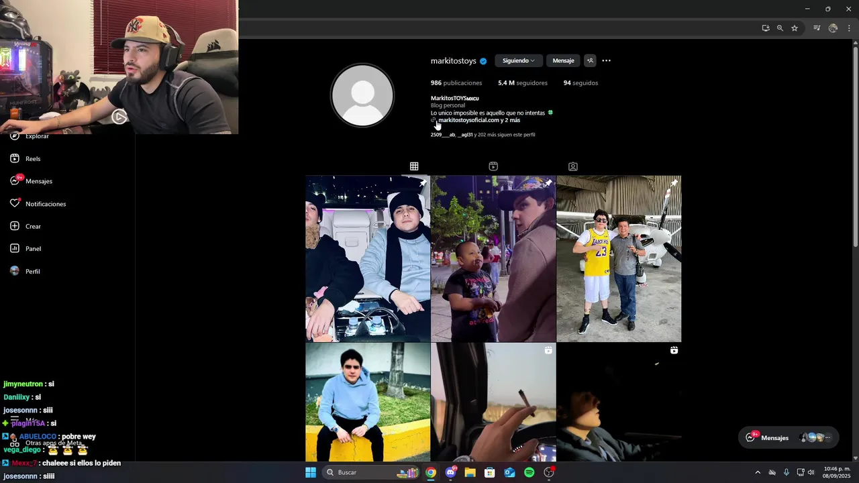This screenshot has height=483, width=859.
Task: Click the verified badge next to markitostoys
Action: [483, 61]
